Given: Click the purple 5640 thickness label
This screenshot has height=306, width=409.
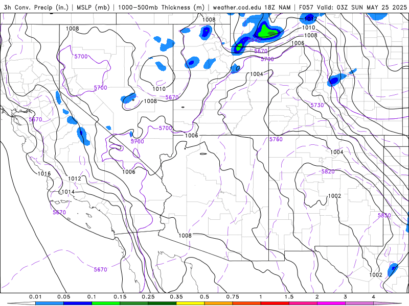Looking at the screenshot, I should click(254, 40).
